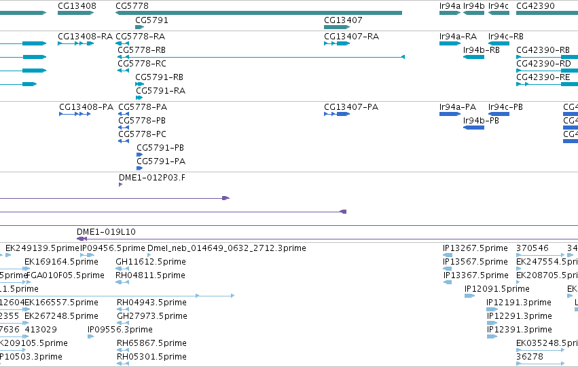Select the RH04943.5prime EST glyph
The image size is (578, 367).
(123, 309)
